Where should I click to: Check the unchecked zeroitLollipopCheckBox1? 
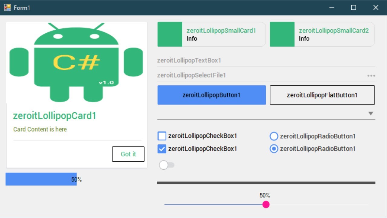coord(162,136)
